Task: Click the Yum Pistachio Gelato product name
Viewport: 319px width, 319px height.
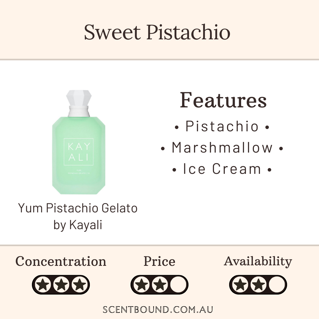Action: point(78,208)
